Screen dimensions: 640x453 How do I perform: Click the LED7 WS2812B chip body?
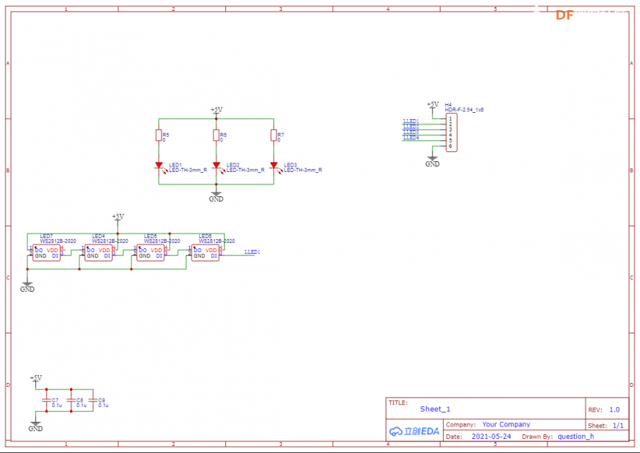pyautogui.click(x=47, y=253)
